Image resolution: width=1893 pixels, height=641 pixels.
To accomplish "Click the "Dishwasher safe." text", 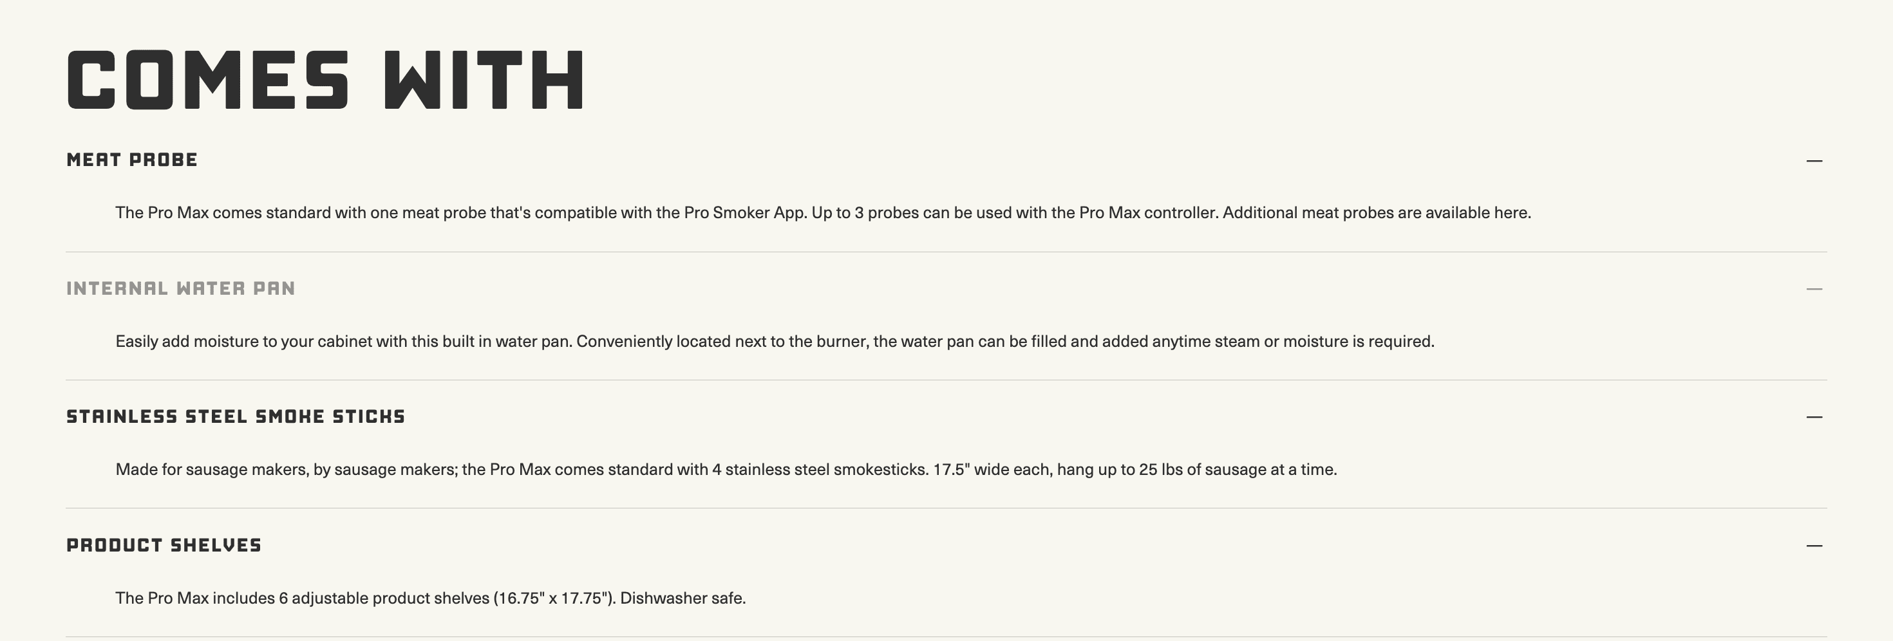I will click(683, 599).
